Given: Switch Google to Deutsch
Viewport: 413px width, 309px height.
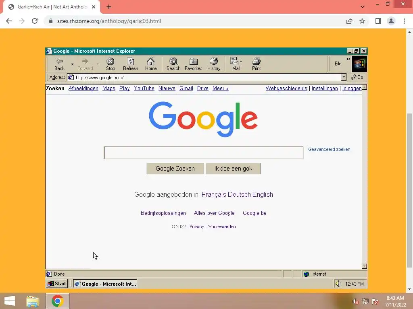Looking at the screenshot, I should coord(239,194).
